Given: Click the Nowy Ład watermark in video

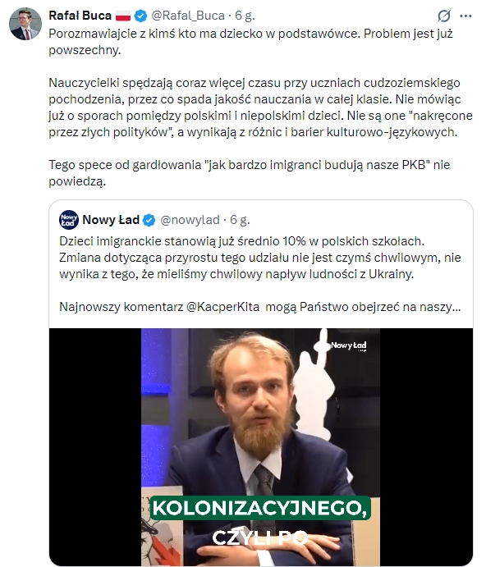Looking at the screenshot, I should click(348, 345).
